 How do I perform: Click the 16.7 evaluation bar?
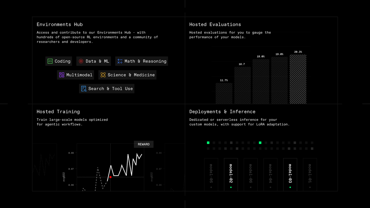point(242,85)
